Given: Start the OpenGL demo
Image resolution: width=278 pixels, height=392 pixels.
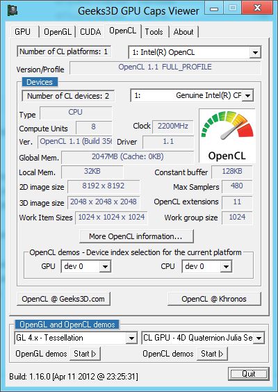Looking at the screenshot, I should coord(85,354).
